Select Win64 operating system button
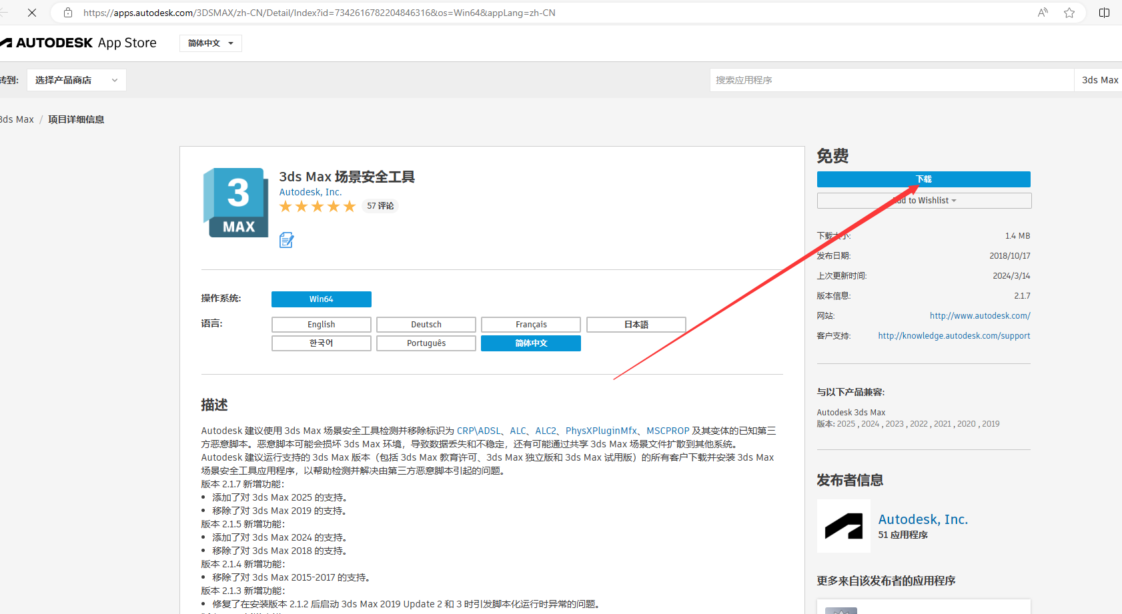 pos(321,299)
